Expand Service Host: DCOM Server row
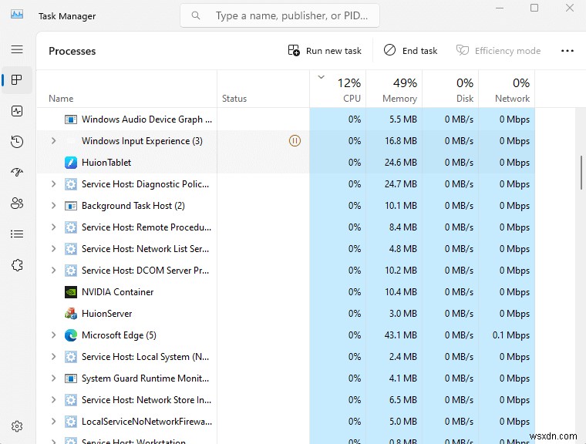The width and height of the screenshot is (586, 444). (x=53, y=271)
